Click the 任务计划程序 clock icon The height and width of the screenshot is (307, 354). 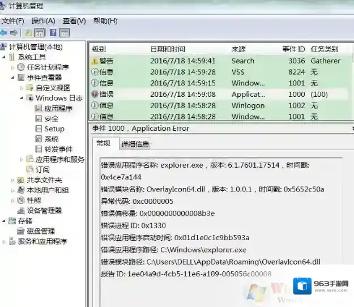point(21,67)
